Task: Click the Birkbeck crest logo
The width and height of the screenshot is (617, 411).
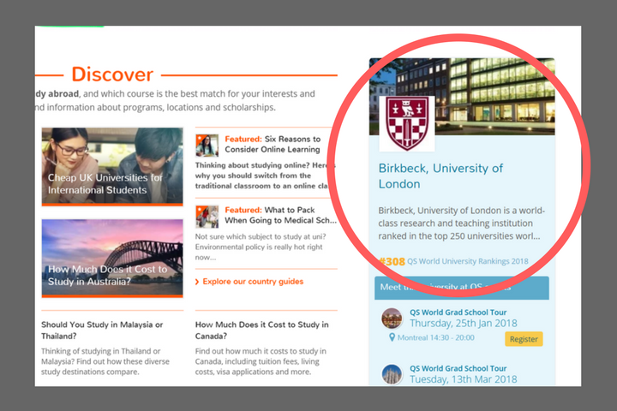Action: tap(407, 123)
